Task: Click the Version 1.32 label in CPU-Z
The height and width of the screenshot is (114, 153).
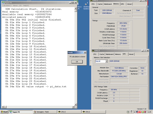Action: 142,109
